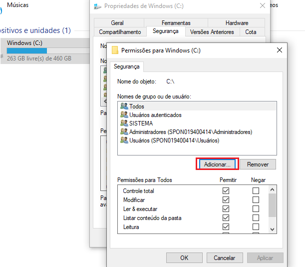Open the Ferramentas tab
Viewport: 305px width, 267px height.
tap(176, 23)
